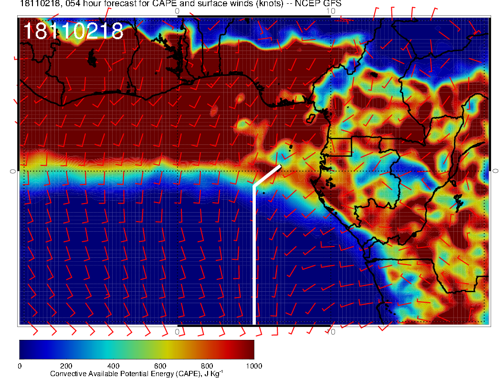Click the colorbar tick label 800

(206, 366)
